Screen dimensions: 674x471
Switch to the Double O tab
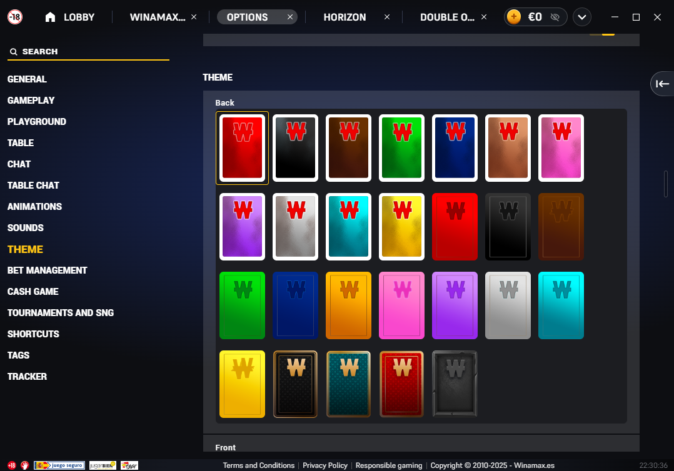click(x=447, y=17)
